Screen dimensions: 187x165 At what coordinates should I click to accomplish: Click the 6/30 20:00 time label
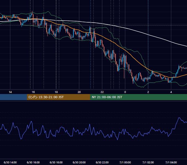79,162
